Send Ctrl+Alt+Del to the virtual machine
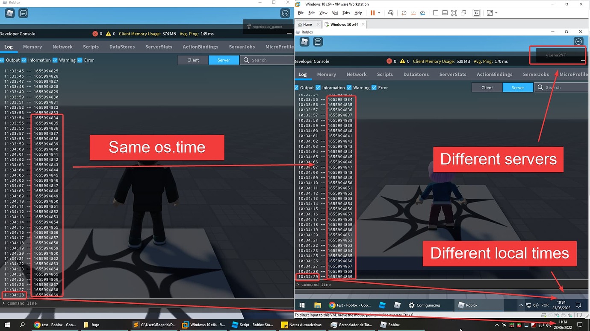 click(x=390, y=13)
